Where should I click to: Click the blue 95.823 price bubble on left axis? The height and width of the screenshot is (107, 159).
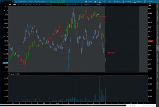coord(5,63)
